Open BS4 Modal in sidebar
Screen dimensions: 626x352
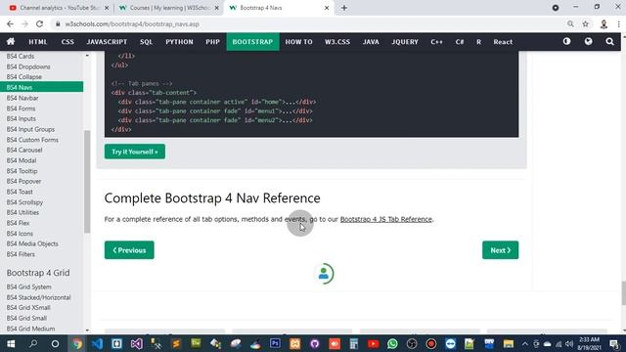[22, 160]
